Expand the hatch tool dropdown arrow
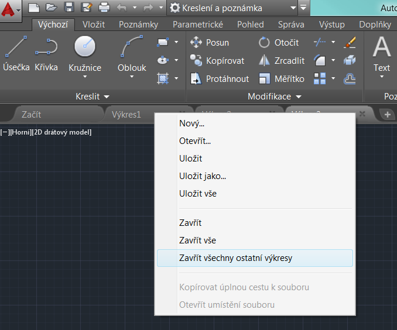397x330 pixels. [176, 78]
